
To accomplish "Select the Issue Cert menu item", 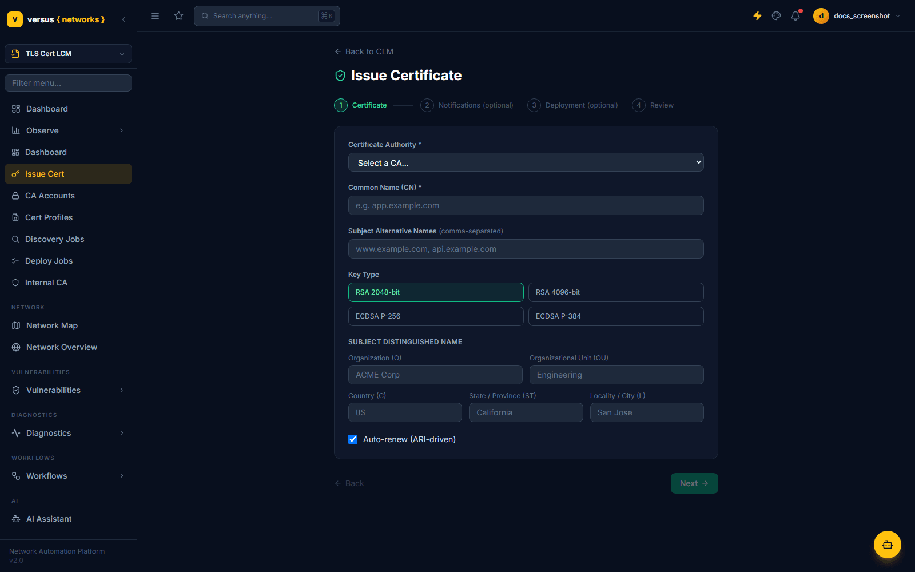I will tap(68, 174).
